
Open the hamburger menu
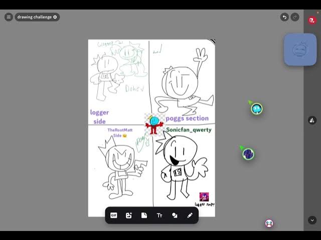click(9, 17)
